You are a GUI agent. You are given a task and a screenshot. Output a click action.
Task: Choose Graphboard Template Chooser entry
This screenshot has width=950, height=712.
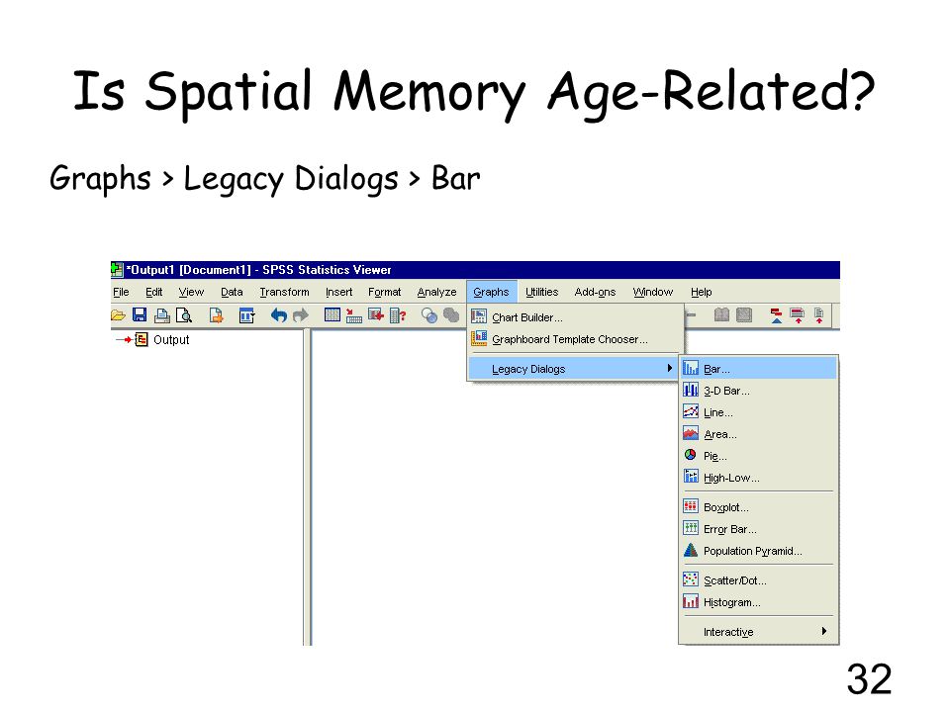(x=576, y=339)
